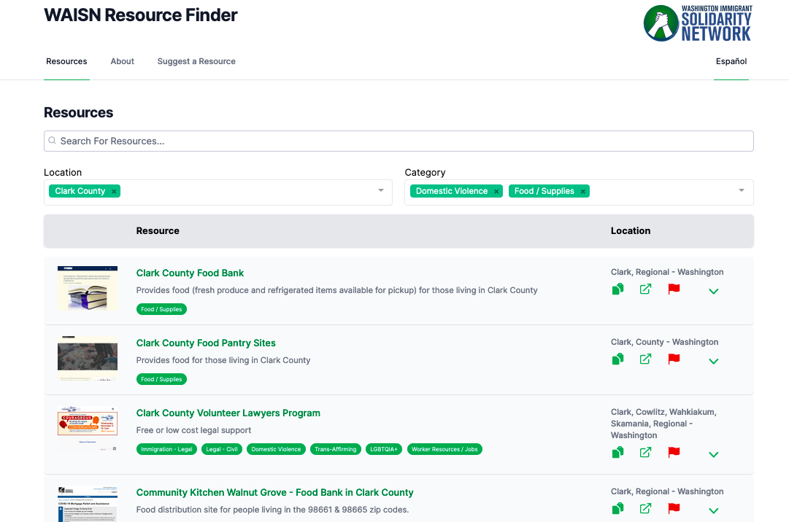Click the Location column header
The height and width of the screenshot is (522, 789).
pyautogui.click(x=631, y=230)
